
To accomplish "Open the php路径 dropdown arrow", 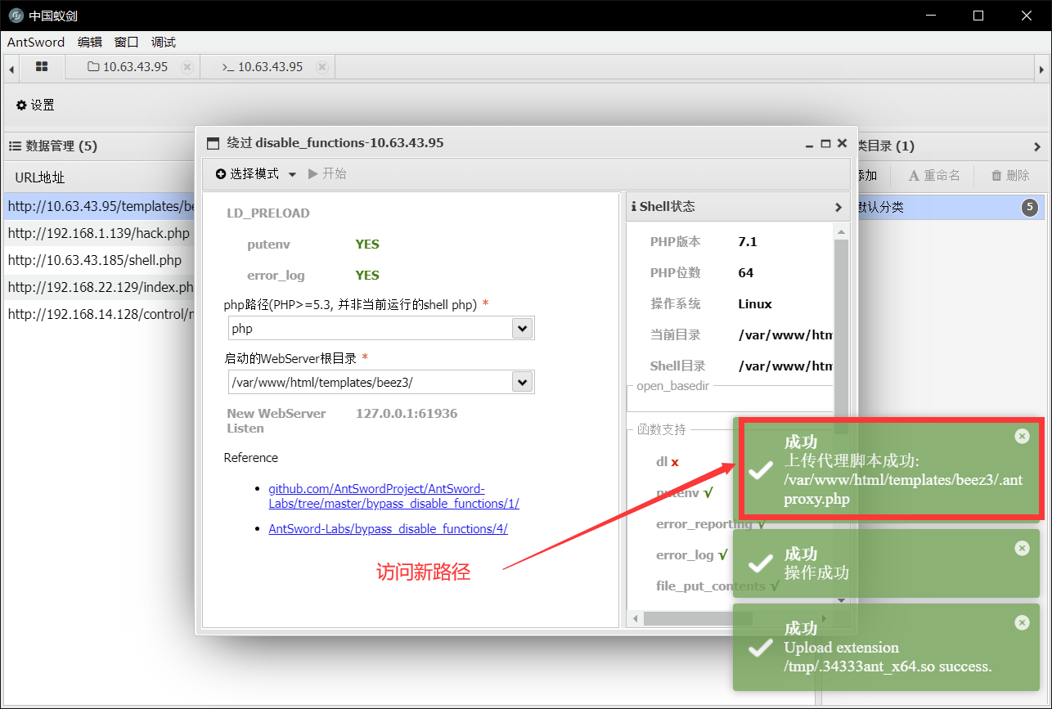I will pyautogui.click(x=522, y=328).
